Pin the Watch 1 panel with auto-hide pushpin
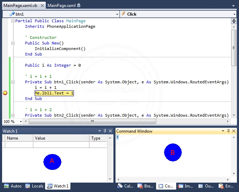239x192 pixels. pos(105,131)
